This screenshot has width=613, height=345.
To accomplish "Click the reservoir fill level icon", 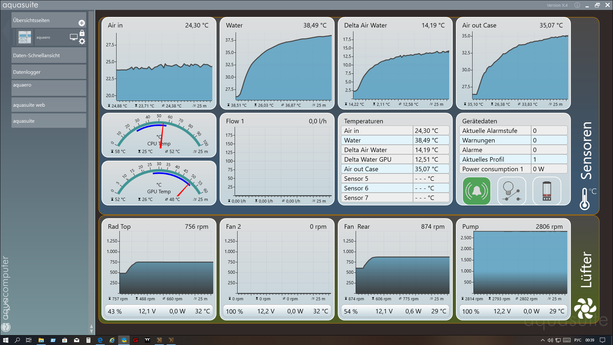I will coord(547,191).
